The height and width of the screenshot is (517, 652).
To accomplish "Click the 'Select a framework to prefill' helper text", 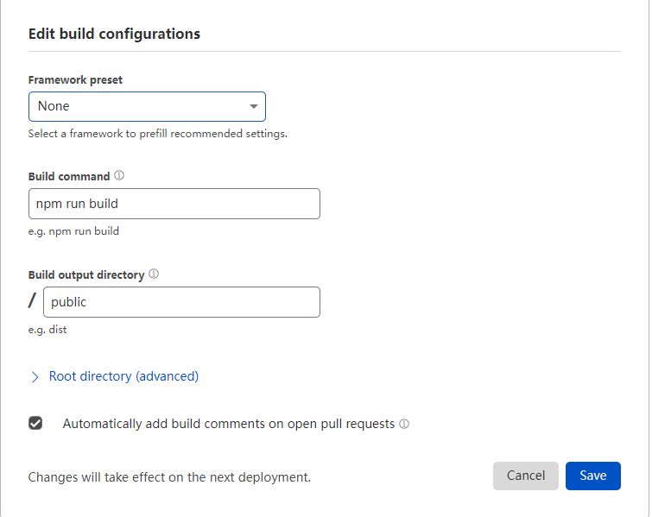I will coord(157,134).
